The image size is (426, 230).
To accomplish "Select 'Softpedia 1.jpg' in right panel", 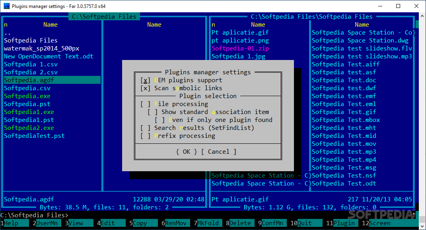I will [x=238, y=56].
